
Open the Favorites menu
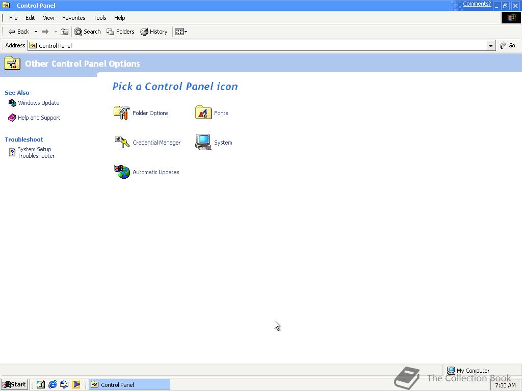coord(73,18)
